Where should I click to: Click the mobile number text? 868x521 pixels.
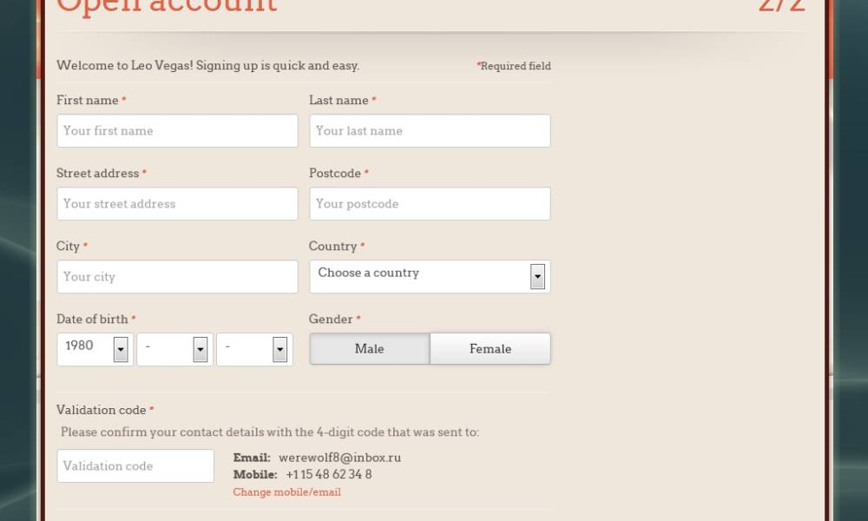tap(328, 475)
